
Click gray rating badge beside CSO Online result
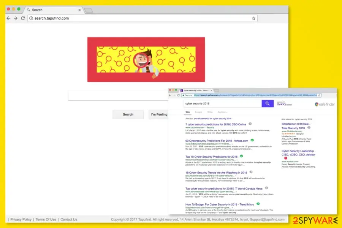[x=250, y=124]
